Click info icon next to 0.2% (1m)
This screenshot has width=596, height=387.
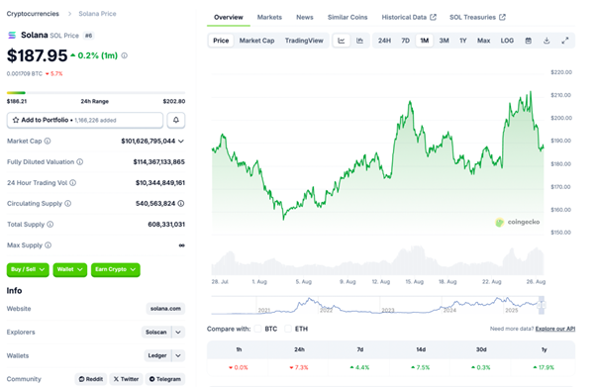tap(125, 55)
